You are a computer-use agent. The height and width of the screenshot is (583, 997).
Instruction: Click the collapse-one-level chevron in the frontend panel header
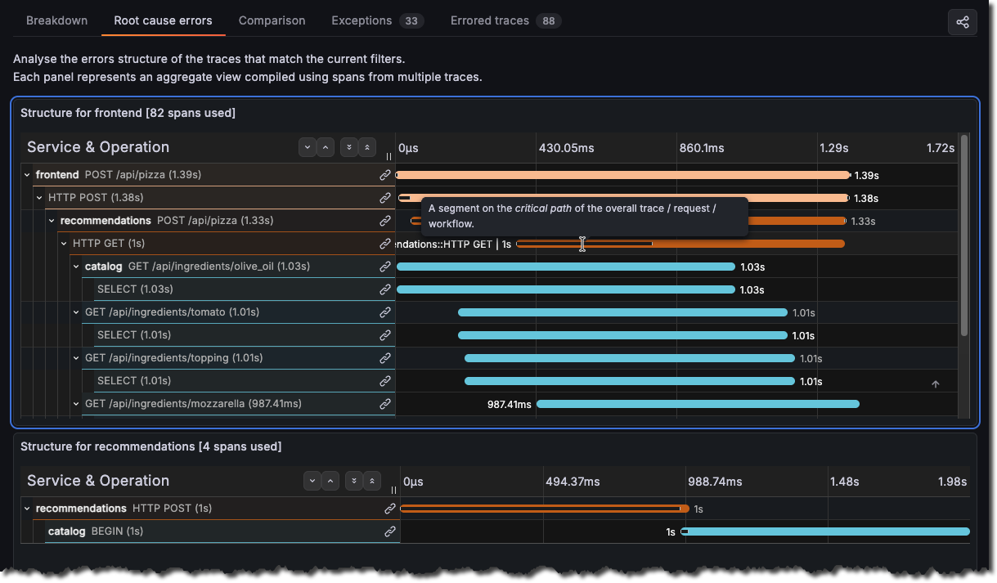[307, 147]
